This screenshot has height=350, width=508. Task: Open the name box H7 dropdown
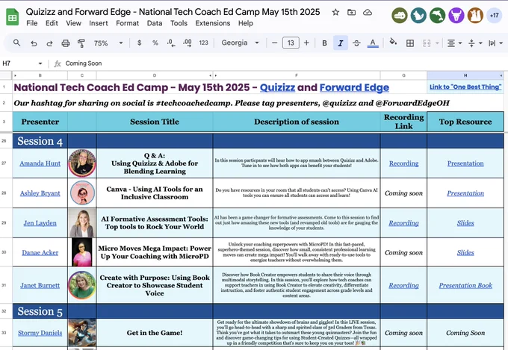pos(40,63)
